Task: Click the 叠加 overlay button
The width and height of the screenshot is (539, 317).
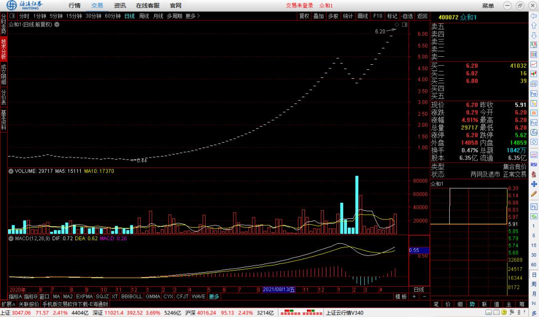Action: 318,16
